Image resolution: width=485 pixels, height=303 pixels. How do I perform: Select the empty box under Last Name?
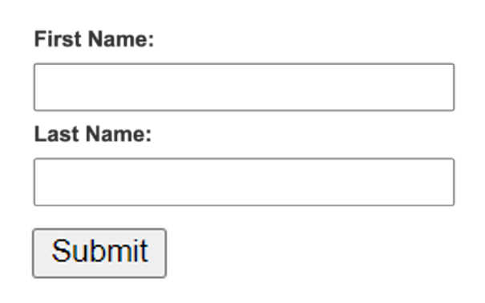[x=244, y=182]
